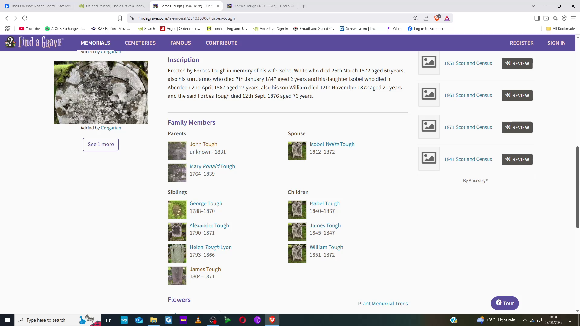
Task: Click the gravestone photo thumbnail
Action: [101, 92]
